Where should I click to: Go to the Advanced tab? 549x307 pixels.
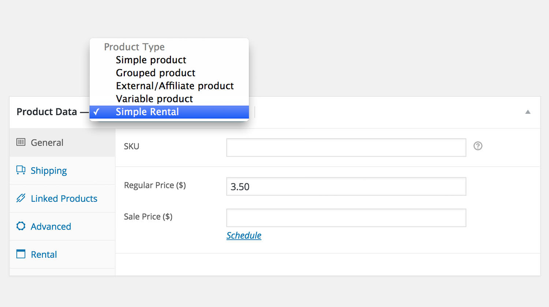click(x=62, y=227)
